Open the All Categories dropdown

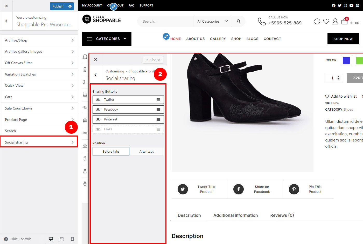(x=213, y=21)
